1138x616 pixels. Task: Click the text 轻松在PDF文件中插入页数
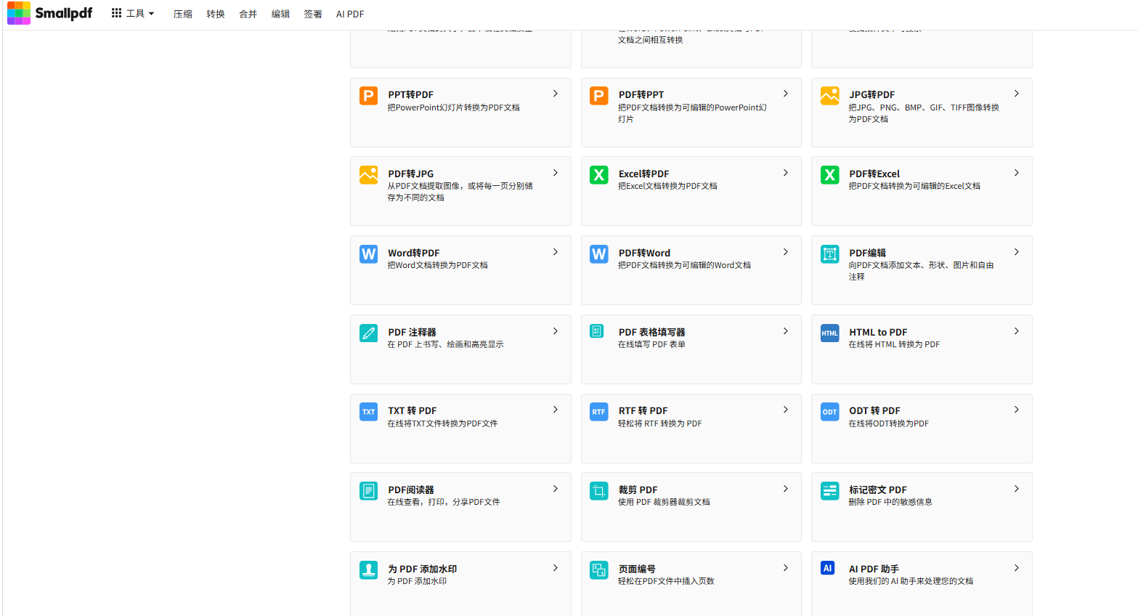coord(667,581)
